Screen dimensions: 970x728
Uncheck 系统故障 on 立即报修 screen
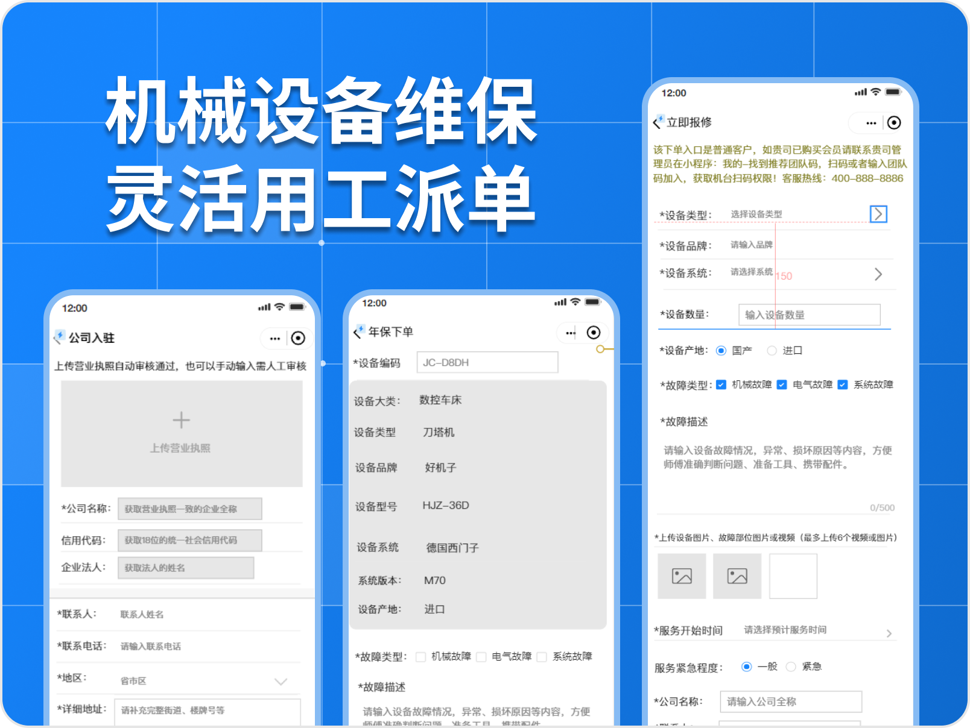(843, 384)
